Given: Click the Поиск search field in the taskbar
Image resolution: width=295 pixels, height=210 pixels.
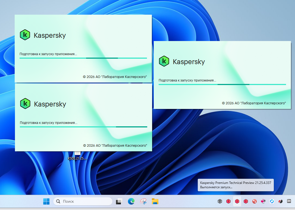Looking at the screenshot, I should [83, 201].
